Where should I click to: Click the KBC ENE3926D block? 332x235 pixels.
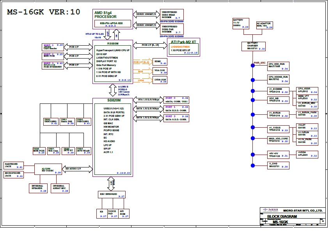pyautogui.click(x=112, y=194)
